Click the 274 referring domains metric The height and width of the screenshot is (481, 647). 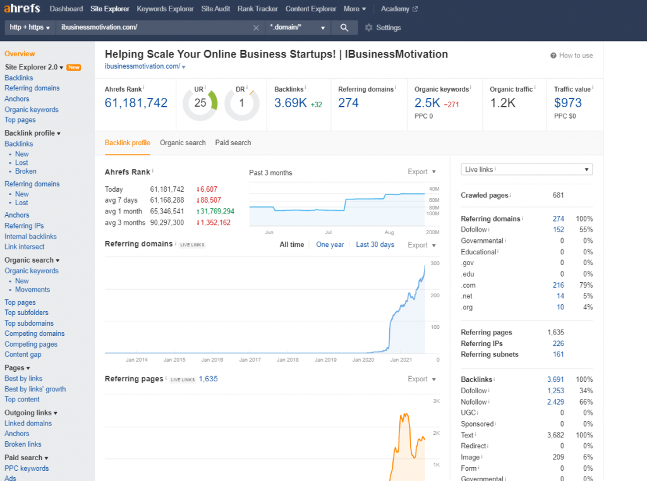348,103
